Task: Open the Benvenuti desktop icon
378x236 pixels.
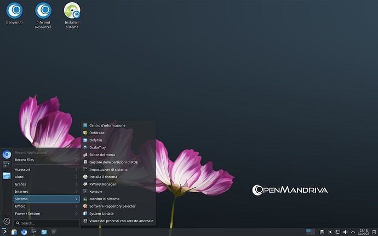Action: pyautogui.click(x=14, y=13)
